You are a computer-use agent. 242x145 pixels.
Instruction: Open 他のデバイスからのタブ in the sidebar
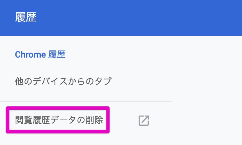pyautogui.click(x=63, y=81)
